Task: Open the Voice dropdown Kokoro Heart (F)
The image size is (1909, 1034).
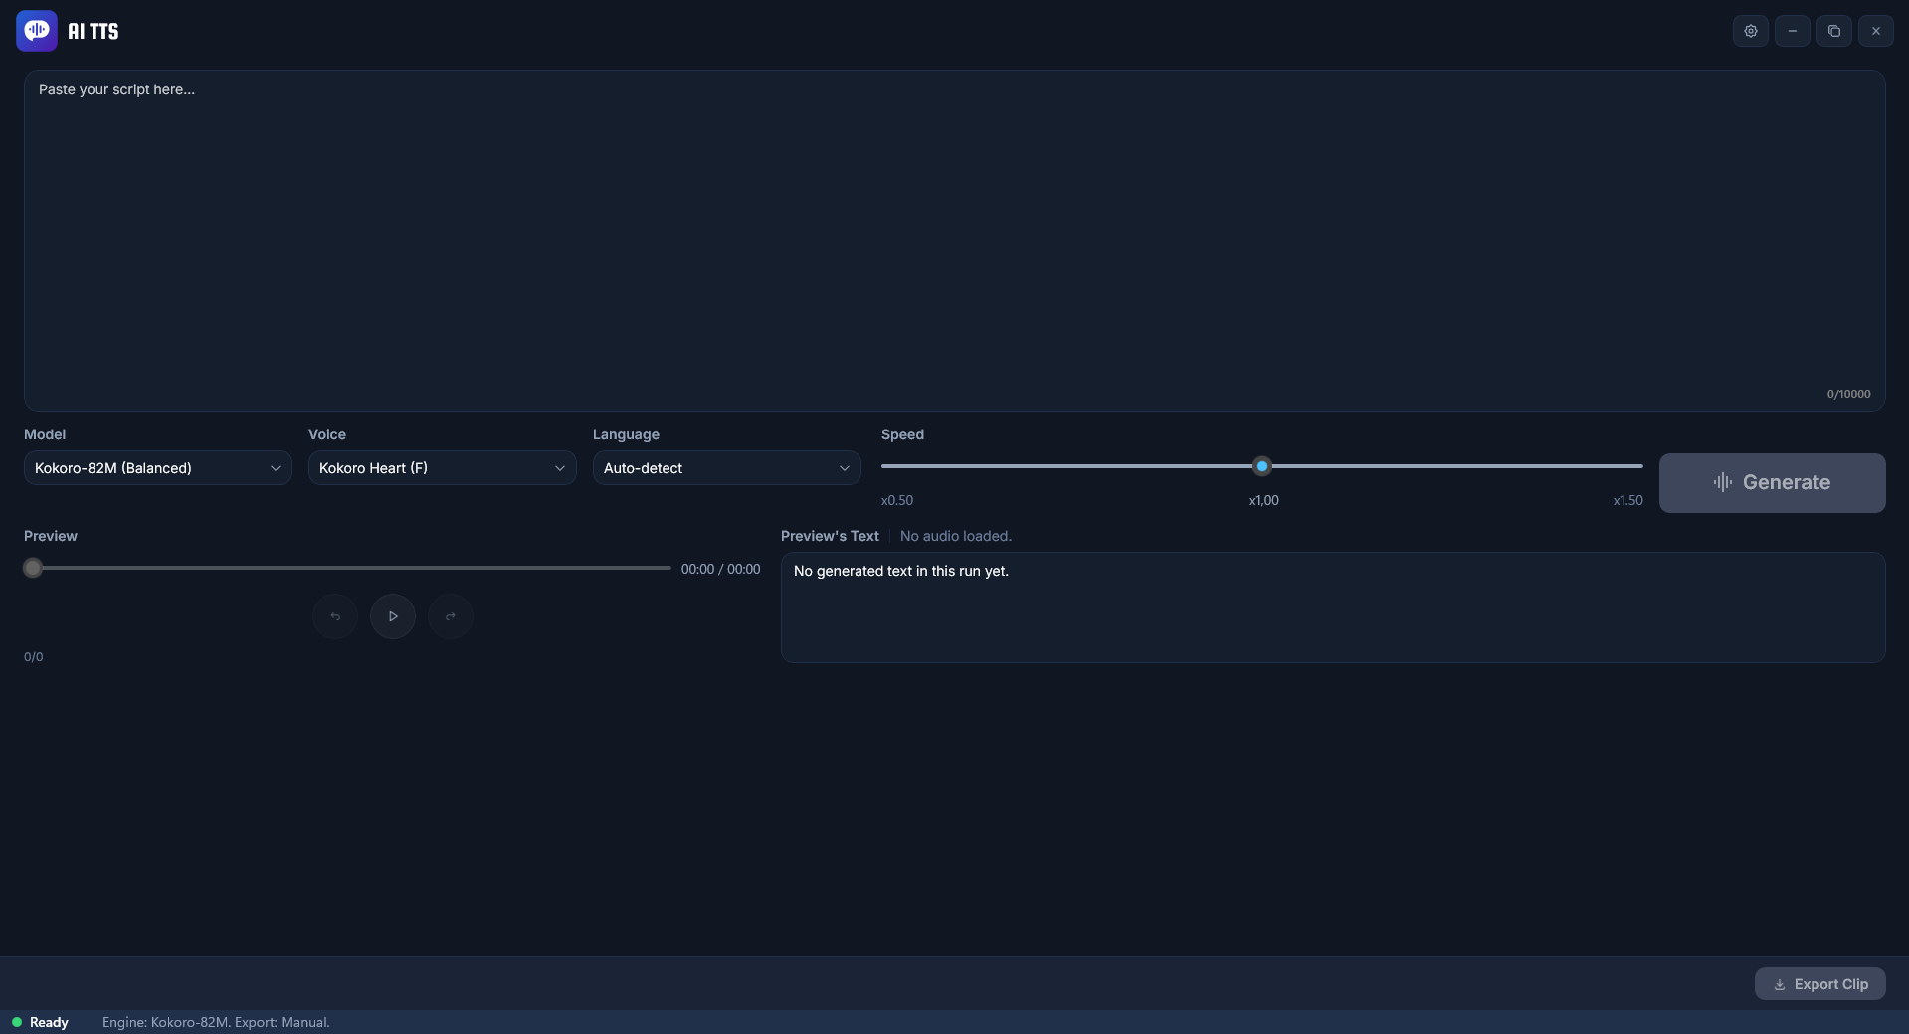Action: 443,468
